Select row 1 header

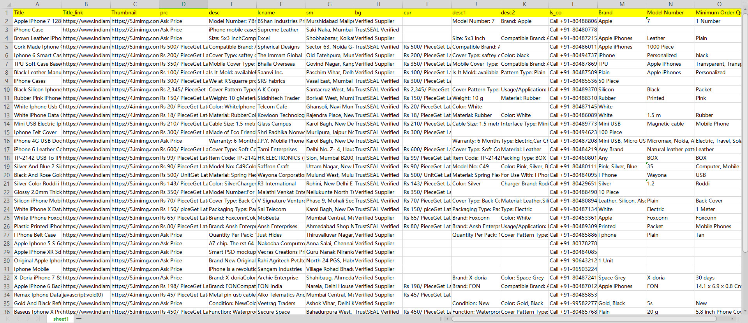7,13
